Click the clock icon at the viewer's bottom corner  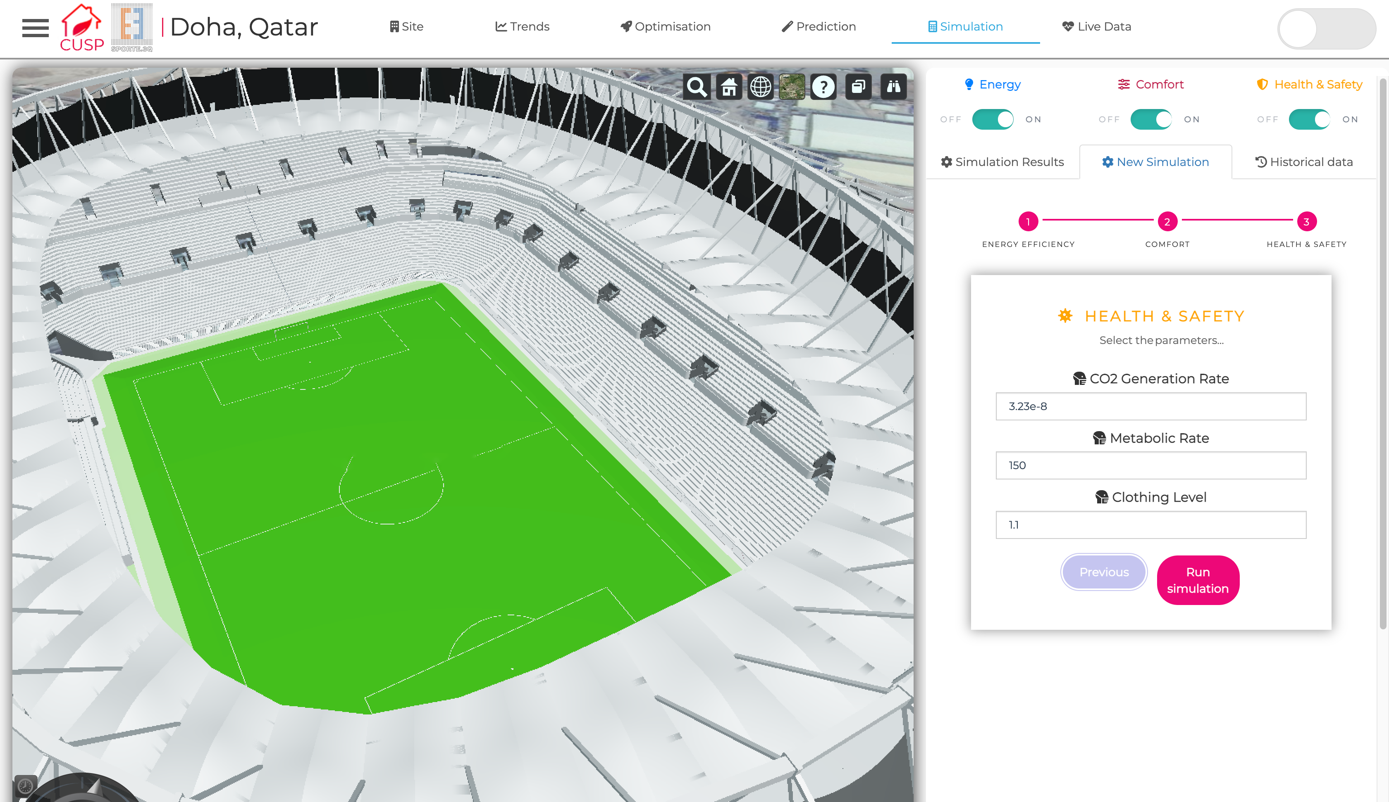coord(25,785)
